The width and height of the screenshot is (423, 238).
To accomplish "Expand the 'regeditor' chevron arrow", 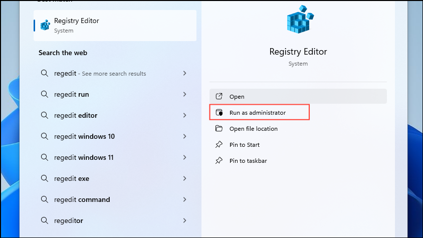I will click(184, 220).
